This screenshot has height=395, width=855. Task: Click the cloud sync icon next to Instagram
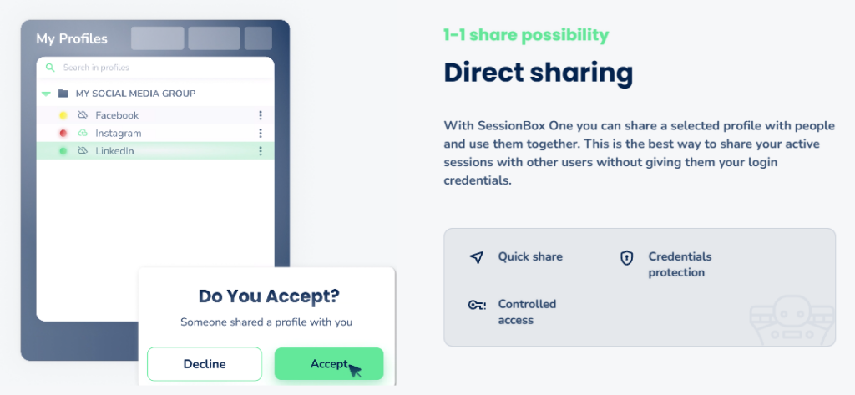83,133
